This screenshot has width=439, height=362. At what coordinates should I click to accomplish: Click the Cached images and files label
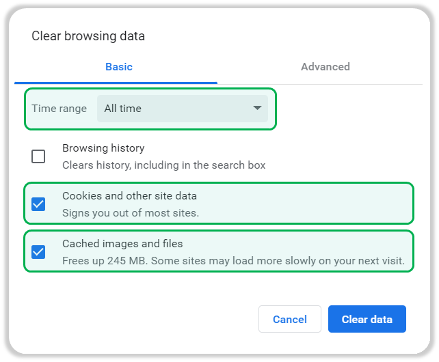(122, 244)
